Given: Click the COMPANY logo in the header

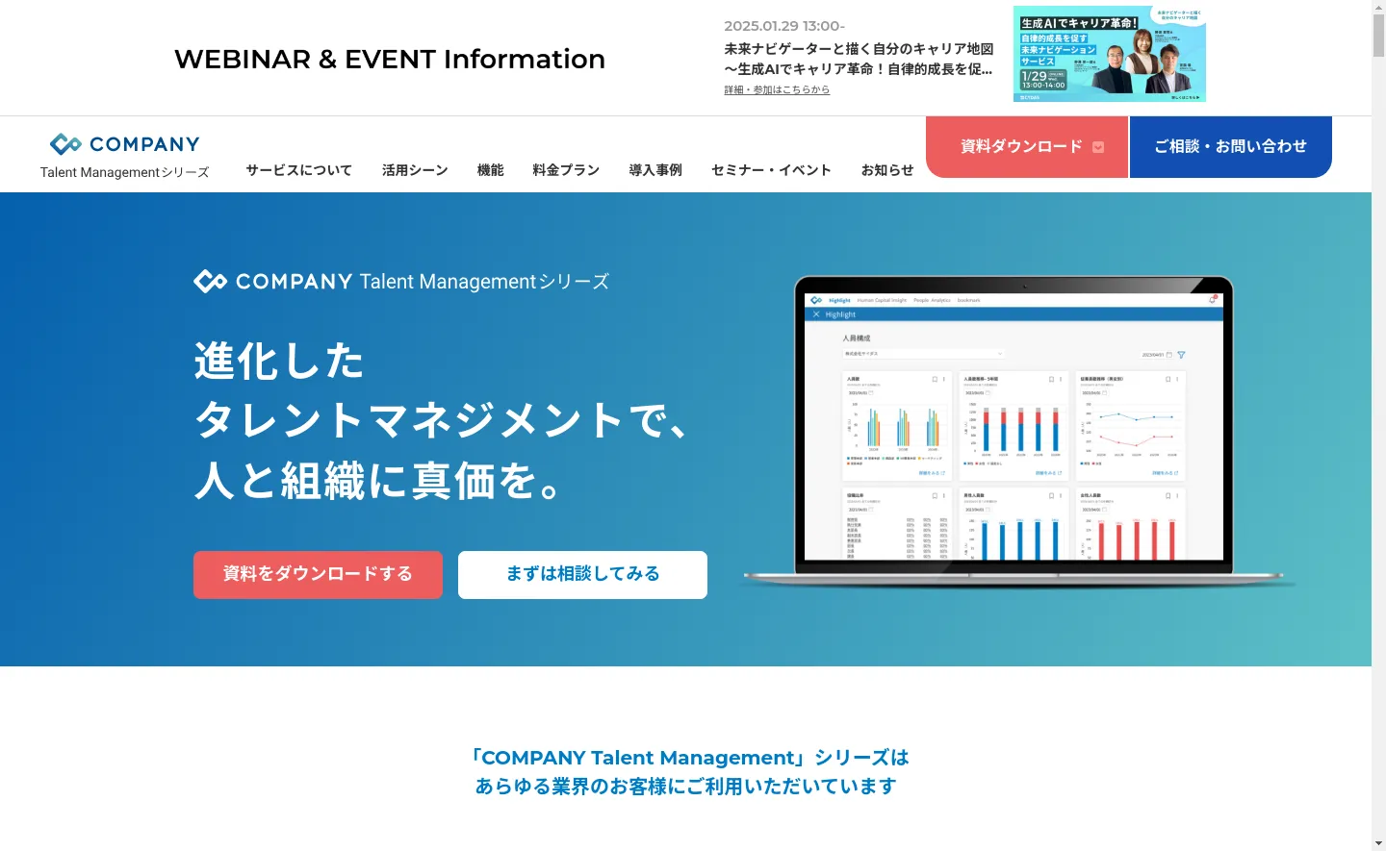Looking at the screenshot, I should [x=125, y=145].
